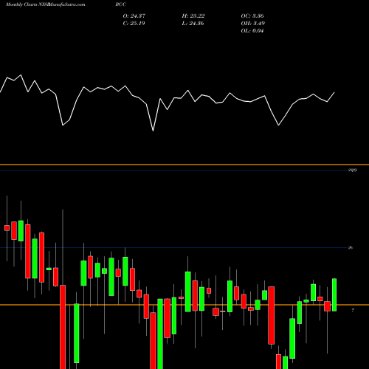
Task: Click the OC: 3.36 percentage text
Action: click(x=252, y=16)
